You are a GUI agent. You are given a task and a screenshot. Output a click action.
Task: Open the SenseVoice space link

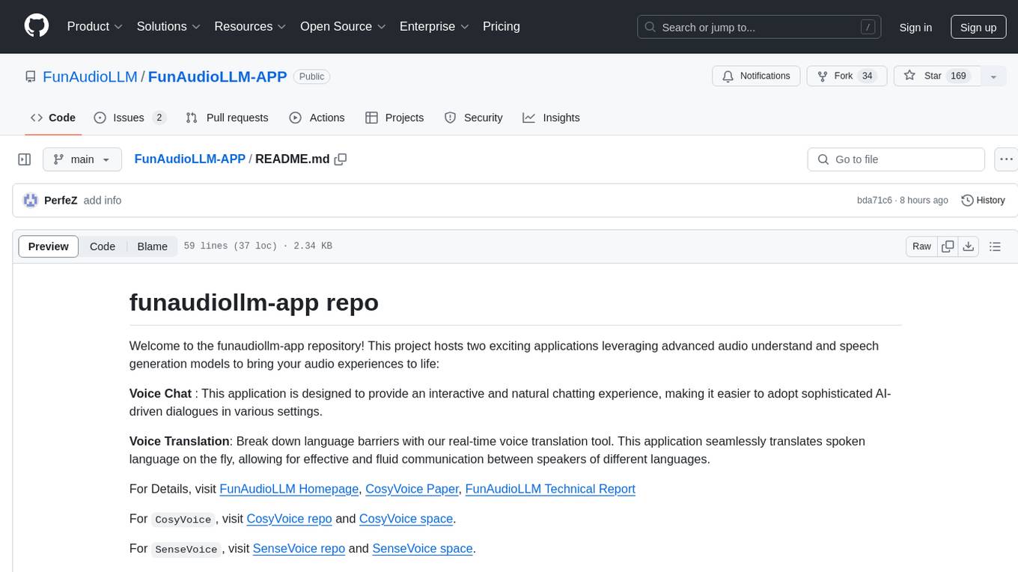[422, 549]
